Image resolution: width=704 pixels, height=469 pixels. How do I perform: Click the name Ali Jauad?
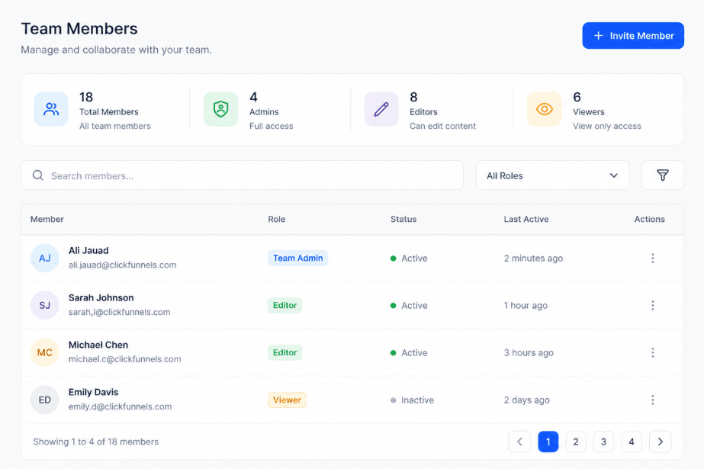(x=88, y=250)
